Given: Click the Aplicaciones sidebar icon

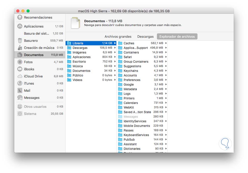Looking at the screenshot, I should 20,26.
